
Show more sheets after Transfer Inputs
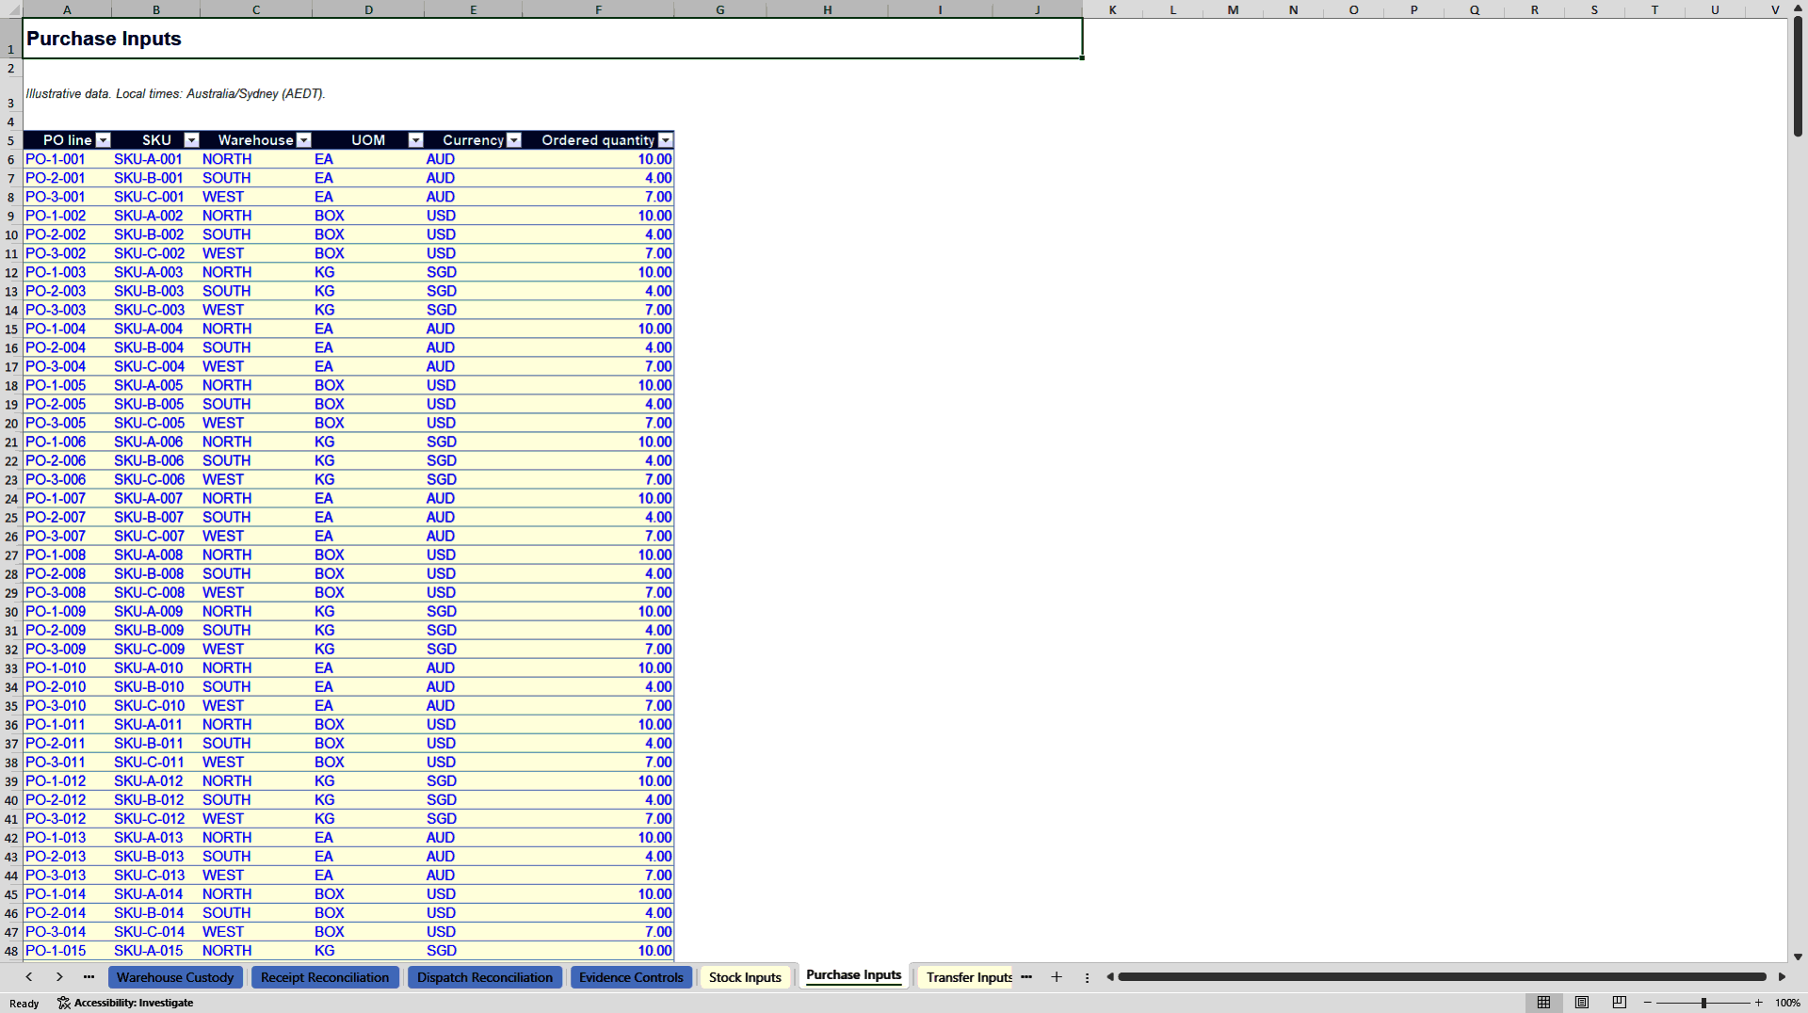pos(1026,977)
